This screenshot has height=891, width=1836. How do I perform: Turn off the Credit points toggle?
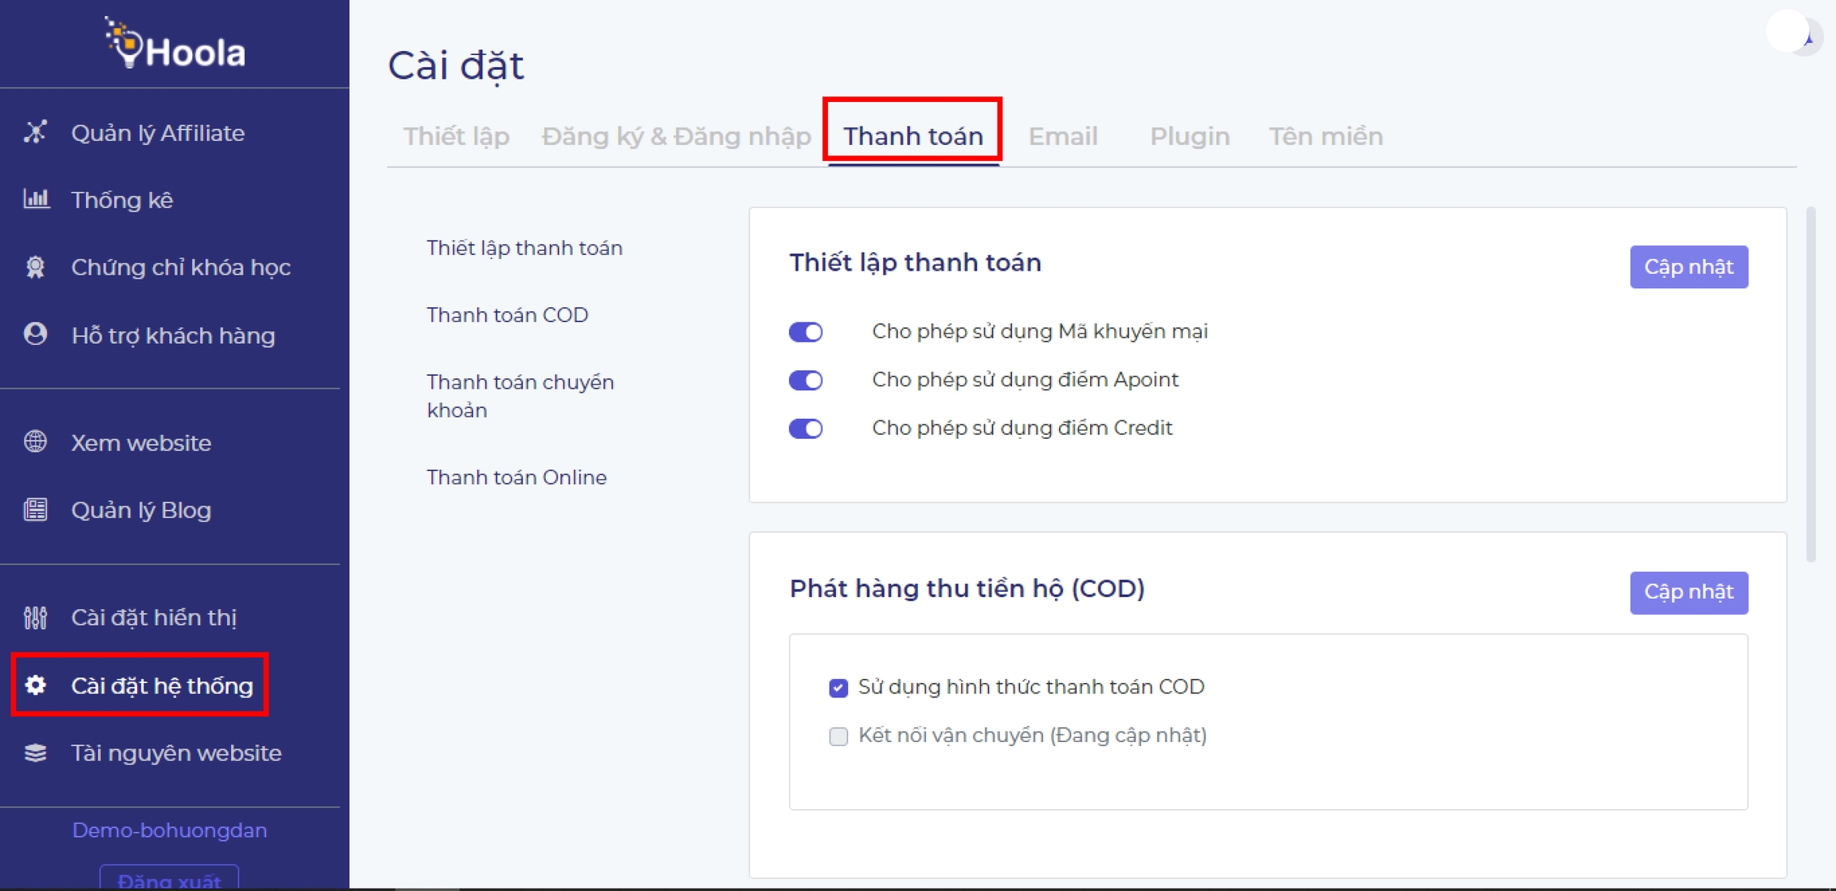(x=806, y=428)
